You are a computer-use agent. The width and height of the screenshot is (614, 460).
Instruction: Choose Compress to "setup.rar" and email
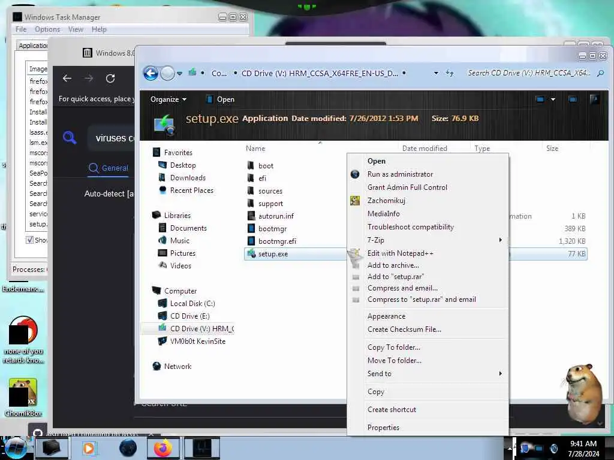[428, 299]
